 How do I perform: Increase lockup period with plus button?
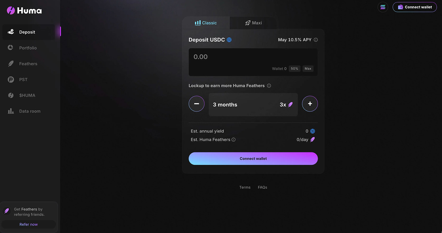click(310, 104)
